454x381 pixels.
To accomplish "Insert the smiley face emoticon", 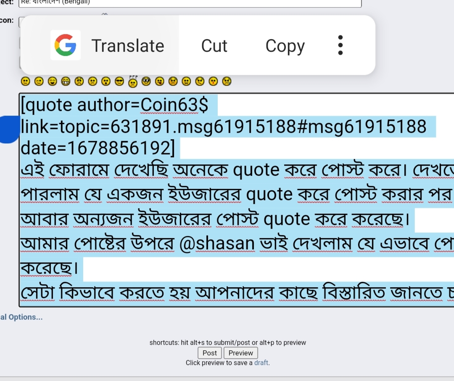I will coord(26,82).
